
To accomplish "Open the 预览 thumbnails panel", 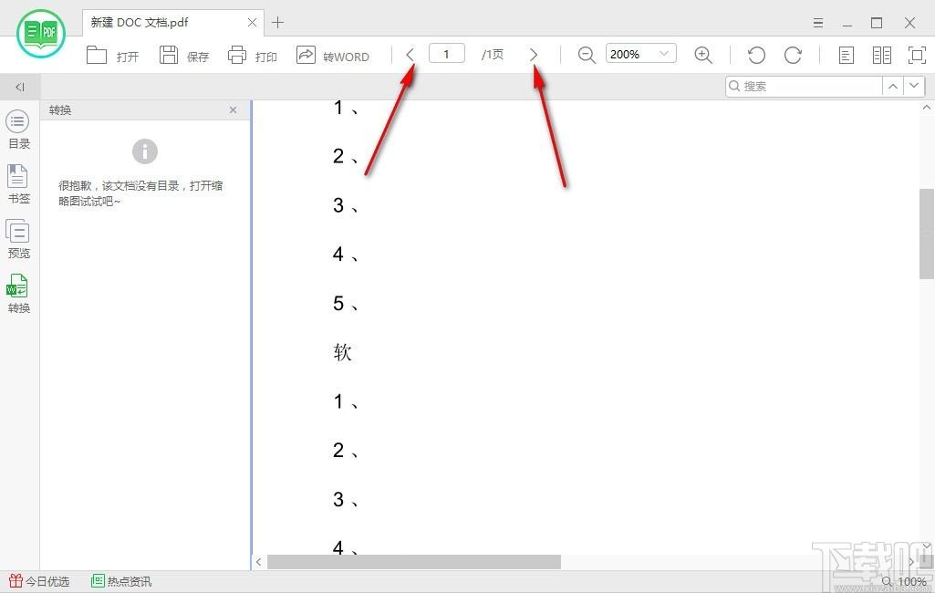I will (18, 239).
